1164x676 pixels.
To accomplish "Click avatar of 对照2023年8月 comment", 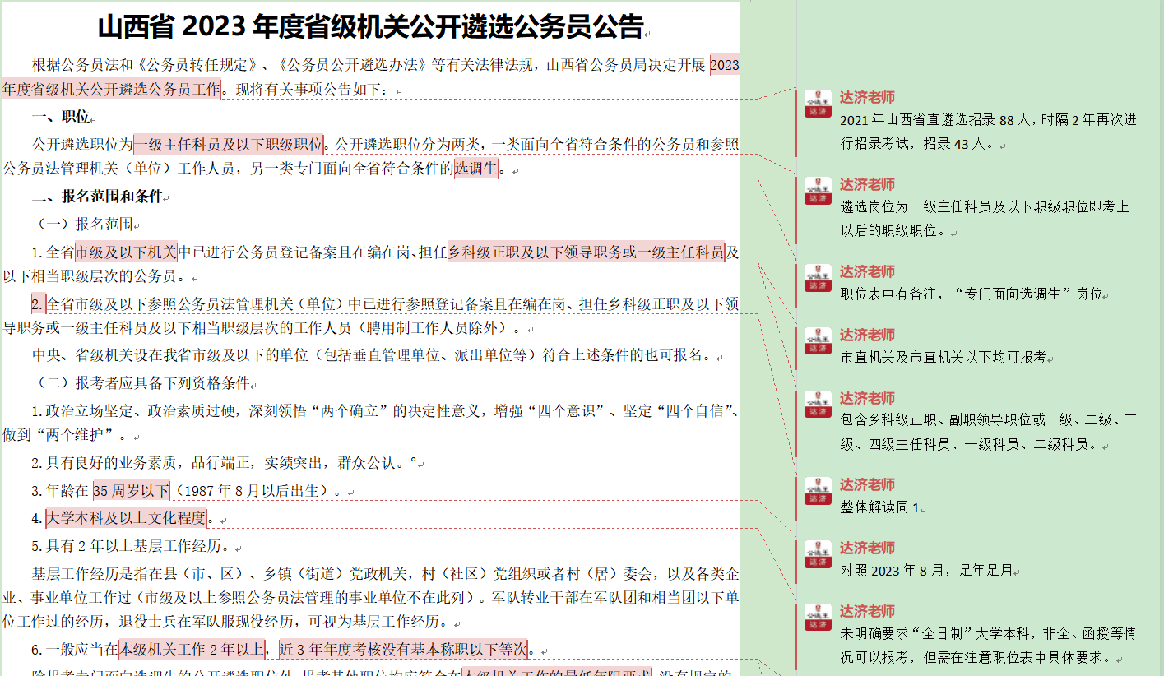I will point(817,554).
